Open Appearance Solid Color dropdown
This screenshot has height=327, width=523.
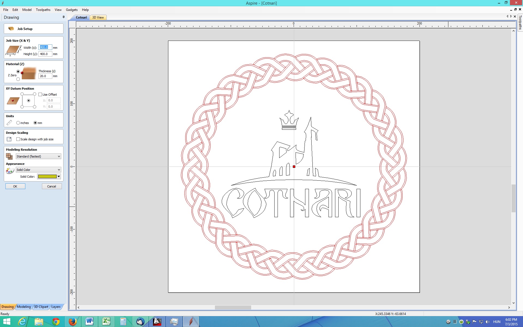pyautogui.click(x=38, y=170)
